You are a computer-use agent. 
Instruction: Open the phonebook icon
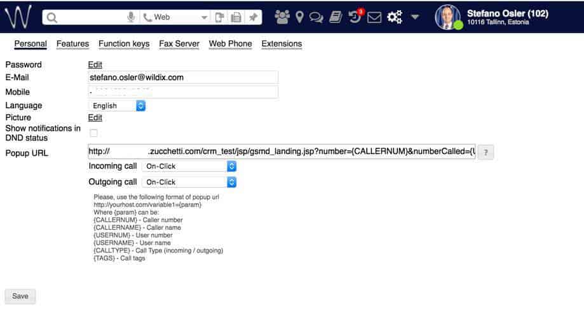pos(336,17)
